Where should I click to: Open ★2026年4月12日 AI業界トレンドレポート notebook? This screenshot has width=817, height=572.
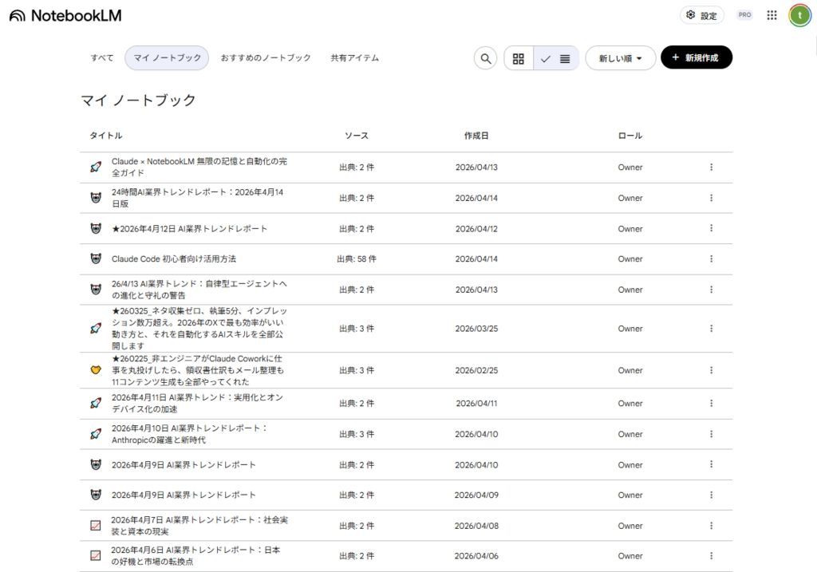[189, 229]
